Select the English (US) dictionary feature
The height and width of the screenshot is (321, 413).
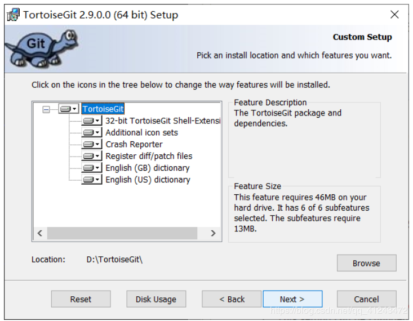(x=148, y=180)
